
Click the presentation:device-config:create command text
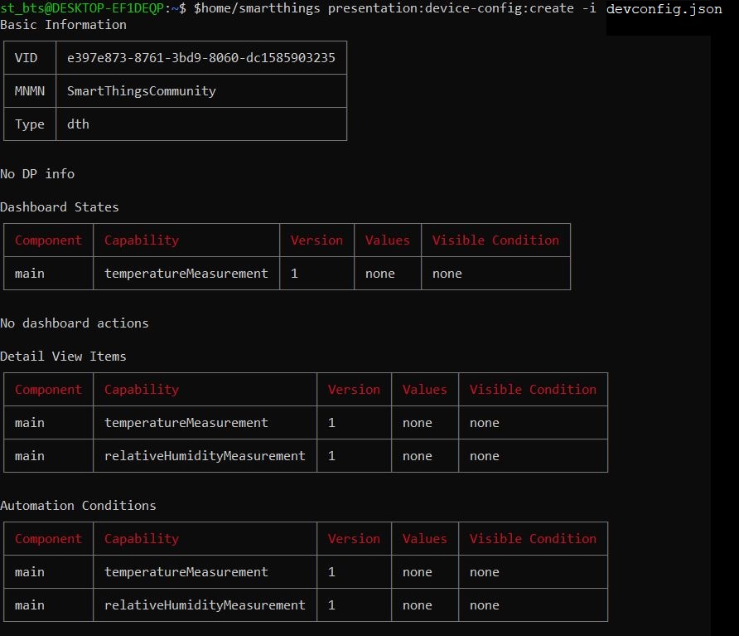[451, 8]
